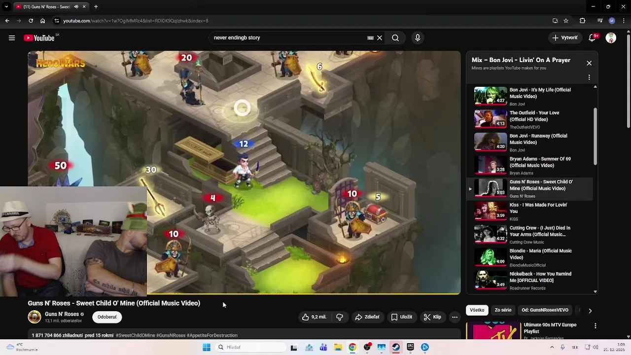The width and height of the screenshot is (631, 355).
Task: Open hashtag #AppetiteForDestruction link
Action: point(212,335)
